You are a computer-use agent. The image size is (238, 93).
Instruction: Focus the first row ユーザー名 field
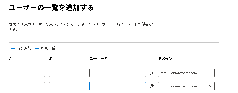[118, 73]
